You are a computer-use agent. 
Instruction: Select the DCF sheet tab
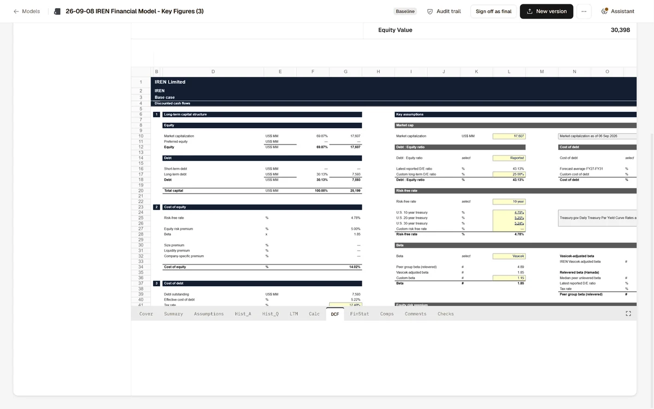335,314
